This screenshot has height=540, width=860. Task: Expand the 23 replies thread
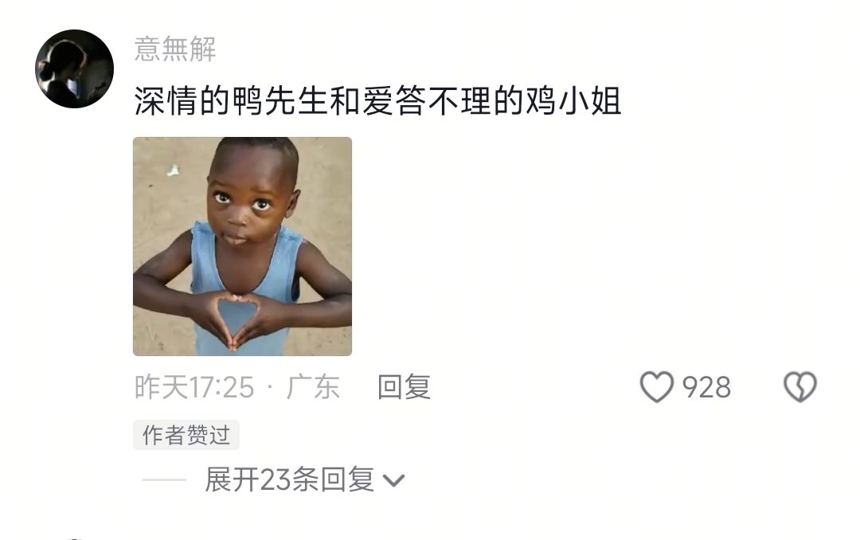[289, 480]
